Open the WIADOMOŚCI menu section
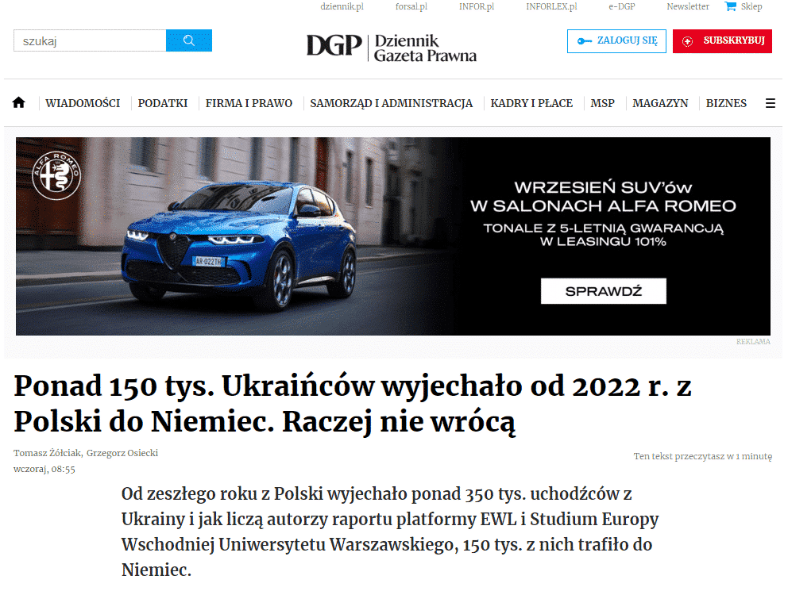Viewport: 788px width, 591px height. coord(83,103)
